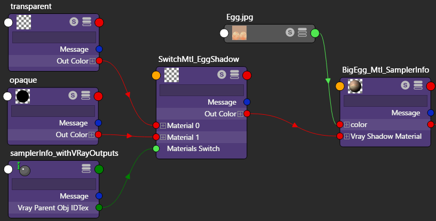Change view mode bars on BigEgg_Mtl_SamplerInfo node
This screenshot has width=436, height=221.
click(418, 85)
